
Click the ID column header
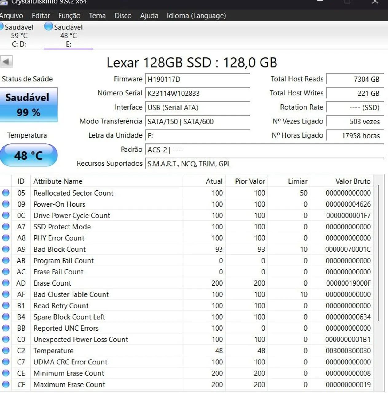click(x=21, y=181)
